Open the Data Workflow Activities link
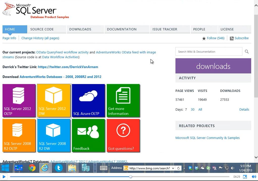This screenshot has width=258, height=181. coord(60,57)
